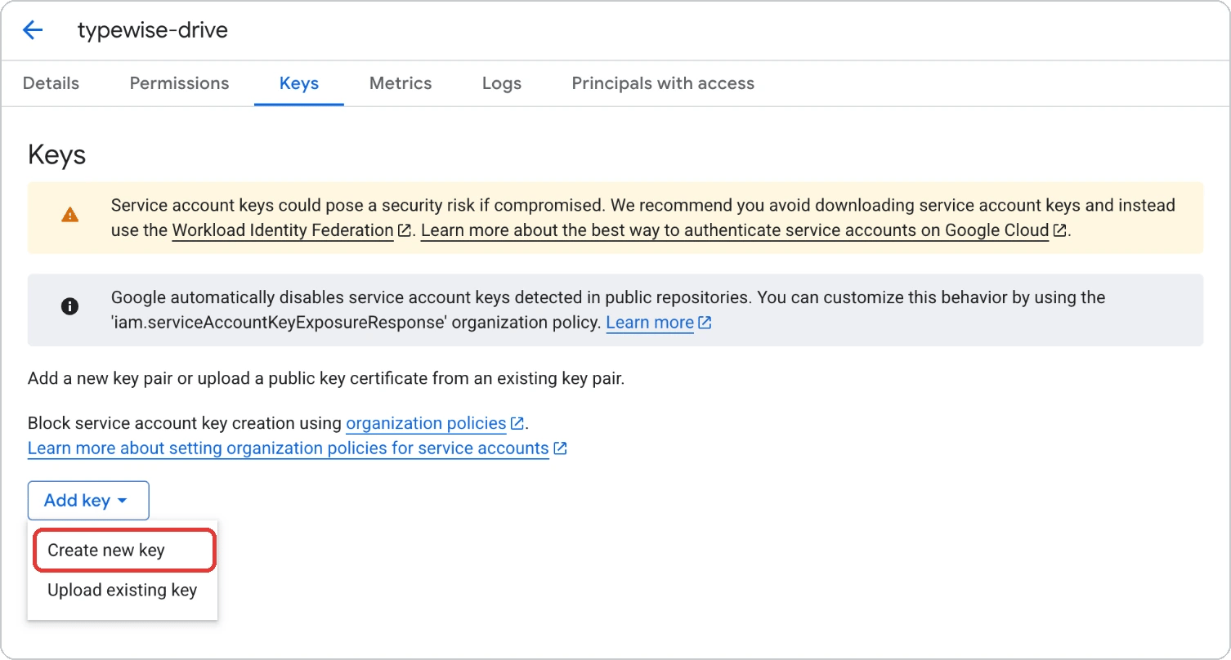This screenshot has height=660, width=1231.
Task: Switch to the Permissions tab
Action: [x=180, y=83]
